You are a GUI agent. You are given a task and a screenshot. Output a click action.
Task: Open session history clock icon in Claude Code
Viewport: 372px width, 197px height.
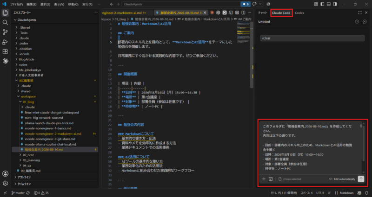point(357,21)
